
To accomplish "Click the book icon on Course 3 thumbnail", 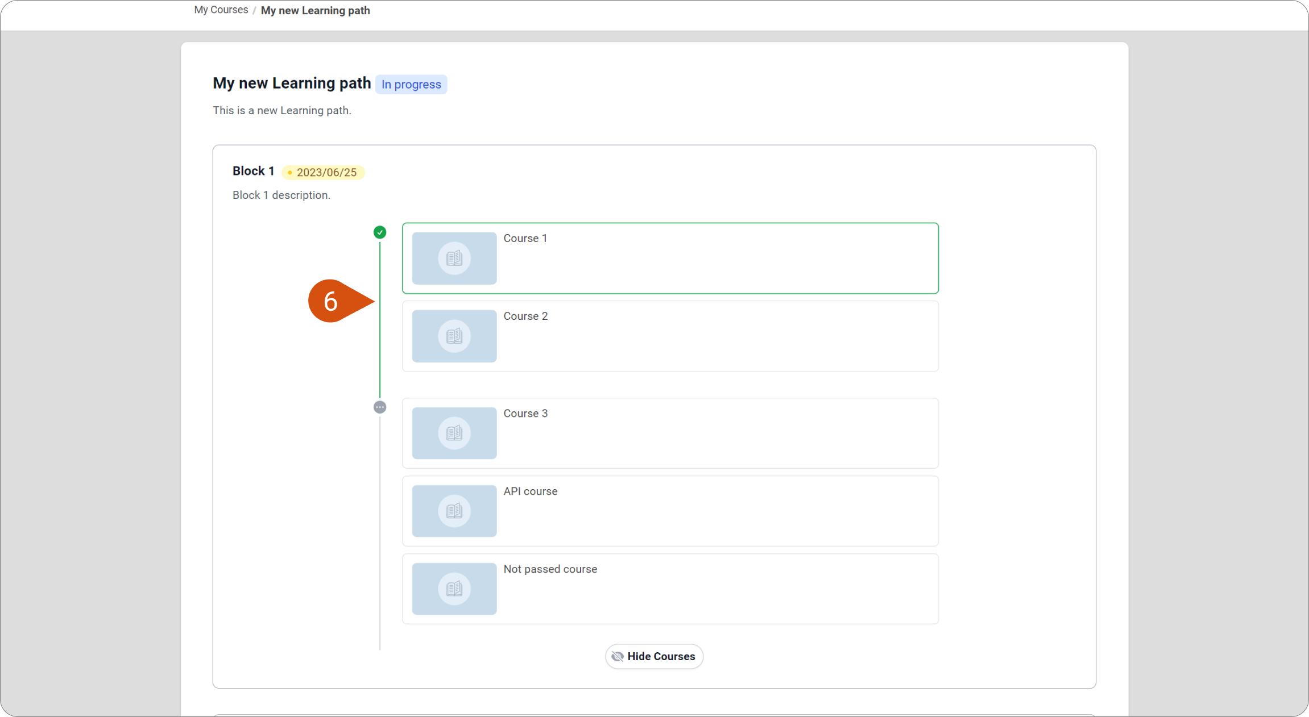I will coord(453,433).
